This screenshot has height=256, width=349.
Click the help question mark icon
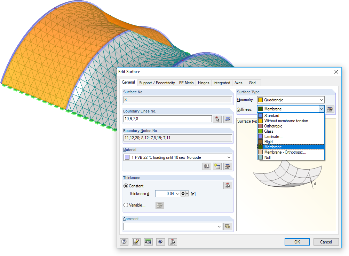(124, 242)
